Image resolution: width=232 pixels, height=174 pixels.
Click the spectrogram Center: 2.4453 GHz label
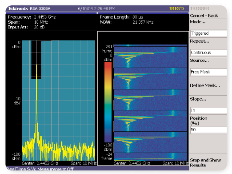[132, 163]
